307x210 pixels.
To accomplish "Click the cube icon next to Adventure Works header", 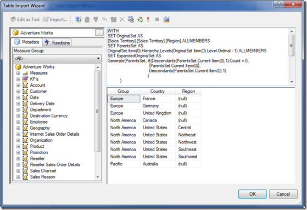I will (x=16, y=32).
